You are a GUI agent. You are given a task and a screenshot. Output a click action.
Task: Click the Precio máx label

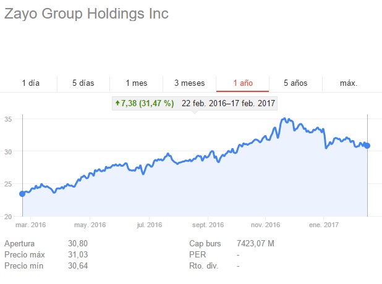pos(25,254)
